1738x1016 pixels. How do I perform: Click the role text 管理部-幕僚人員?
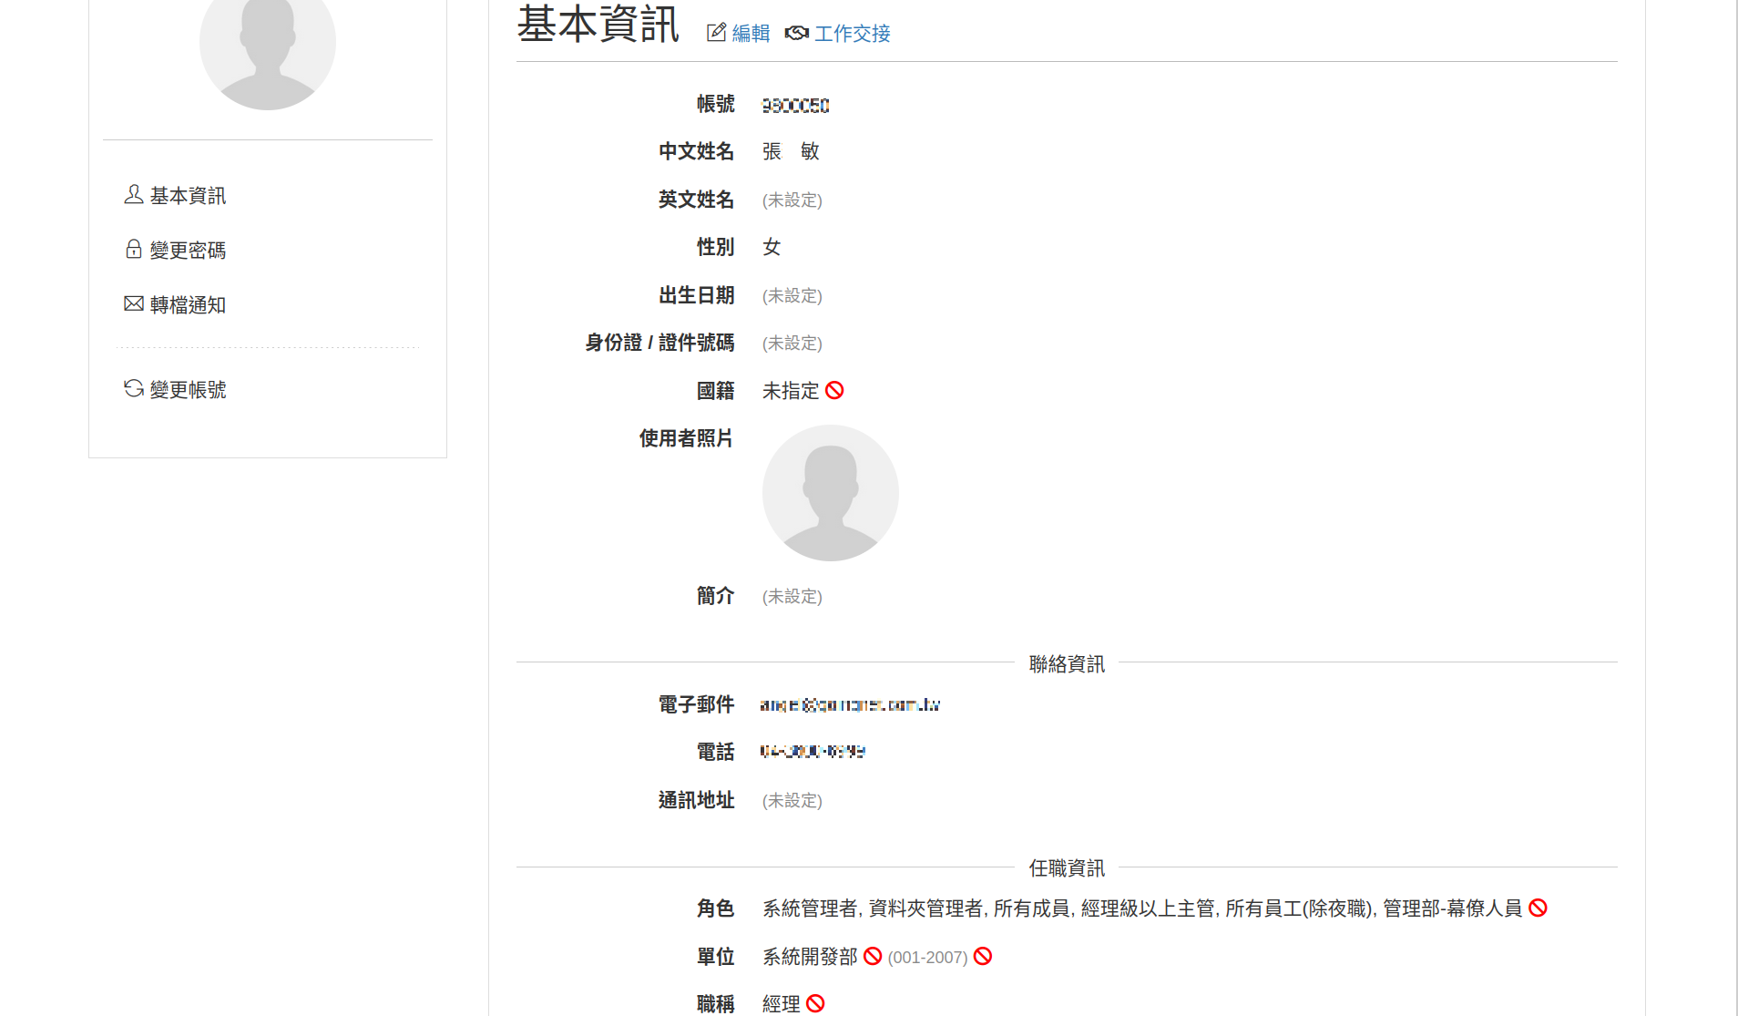[1453, 908]
